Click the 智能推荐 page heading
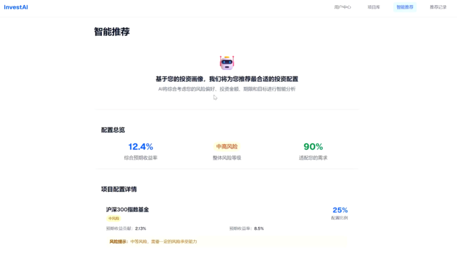The image size is (457, 256). click(x=112, y=32)
